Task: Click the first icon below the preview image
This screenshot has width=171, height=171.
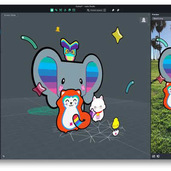Action: coord(153,156)
